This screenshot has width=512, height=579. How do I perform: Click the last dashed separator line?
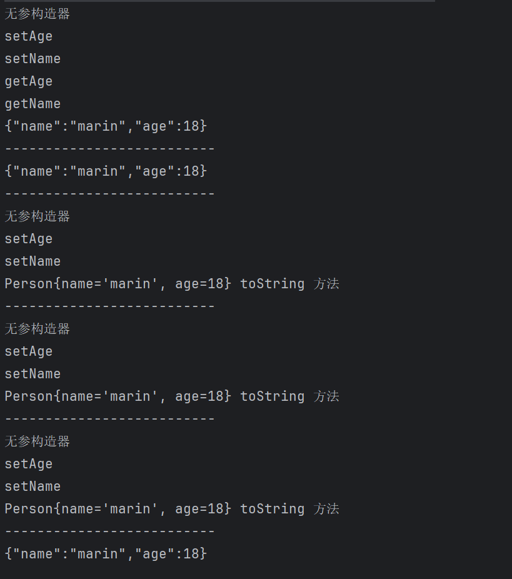point(109,531)
